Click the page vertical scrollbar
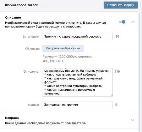This screenshot has height=132, width=142. [x=139, y=72]
